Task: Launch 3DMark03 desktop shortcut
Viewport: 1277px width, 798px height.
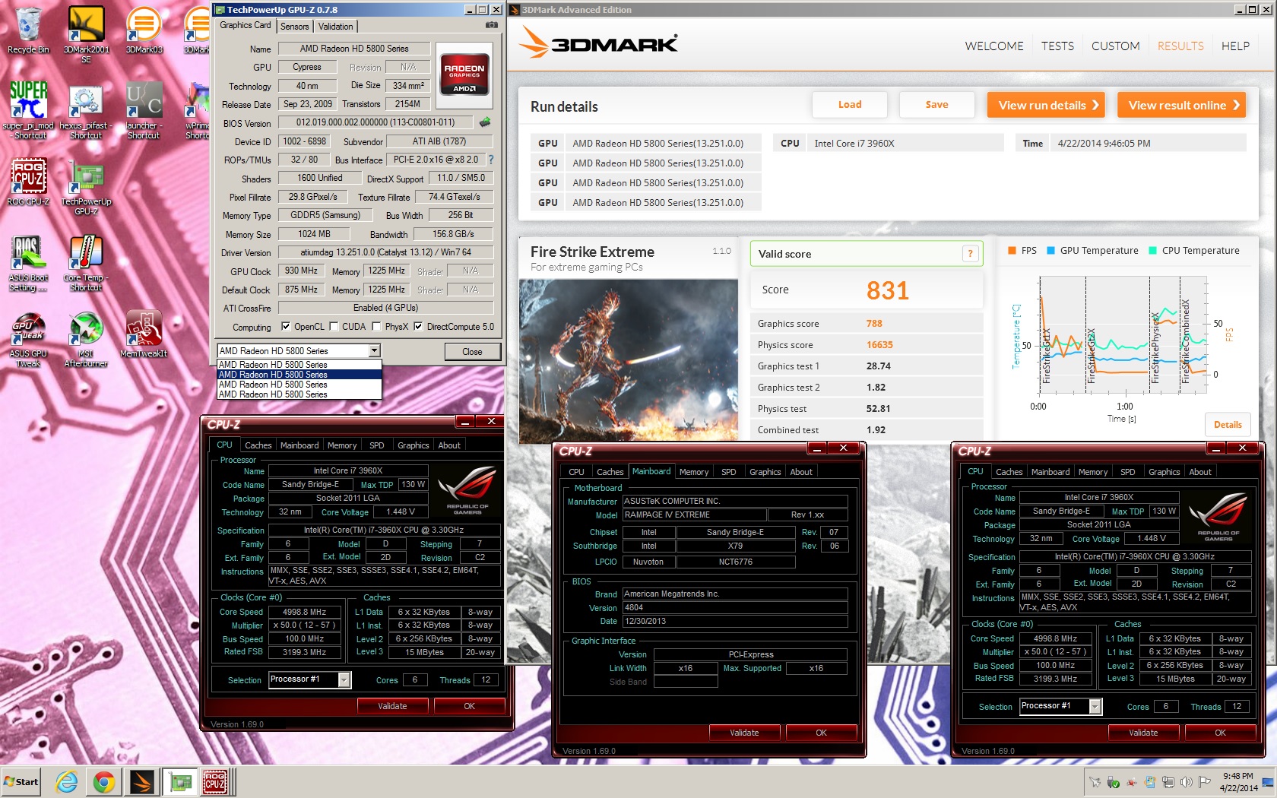Action: [x=144, y=30]
